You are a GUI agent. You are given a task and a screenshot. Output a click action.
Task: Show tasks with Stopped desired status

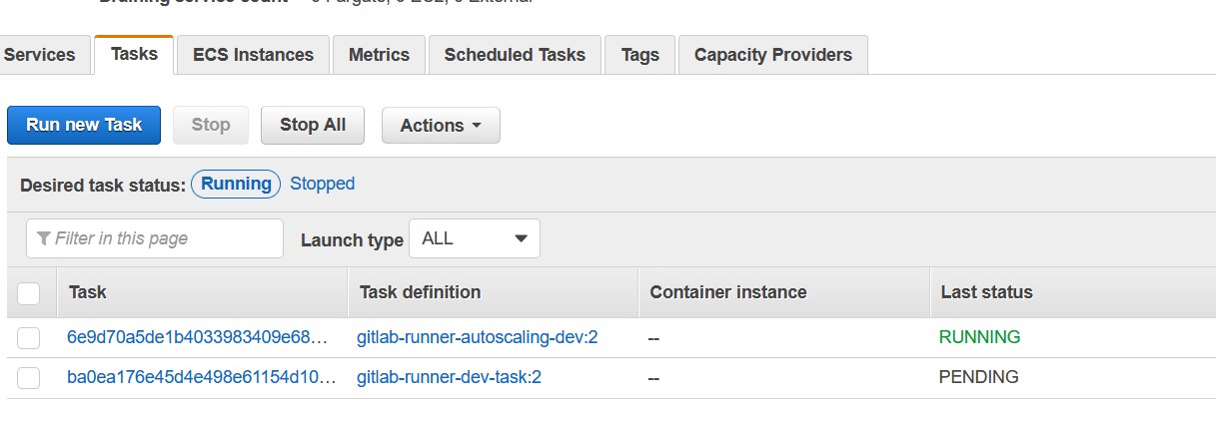tap(322, 184)
